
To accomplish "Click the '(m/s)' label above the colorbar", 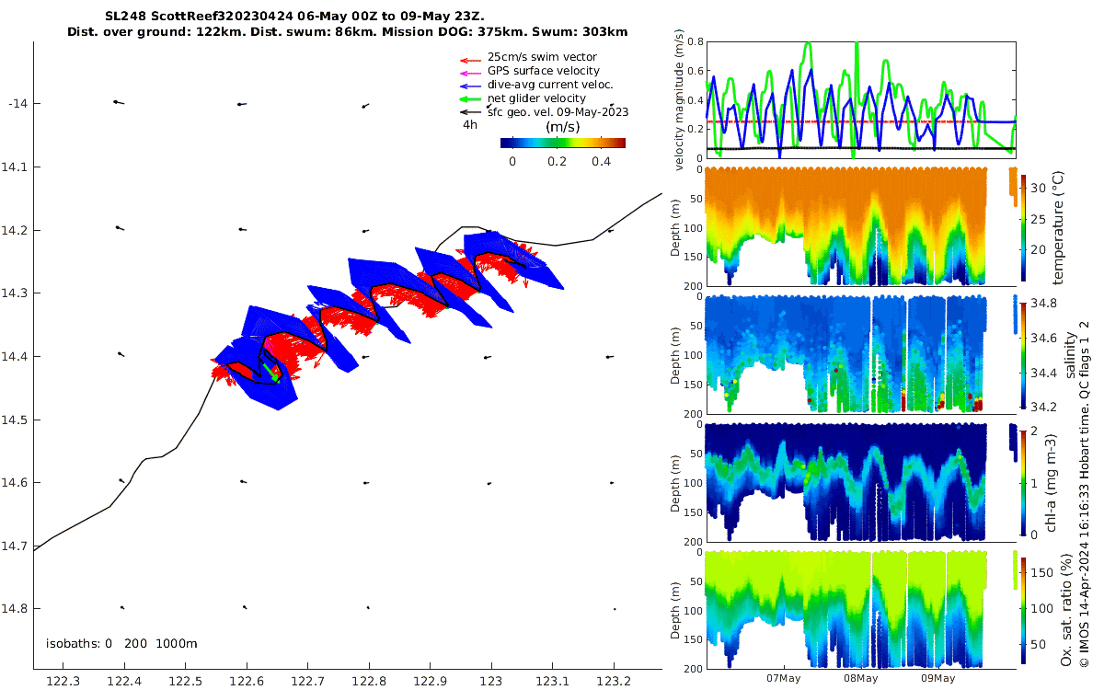I will coord(561,127).
